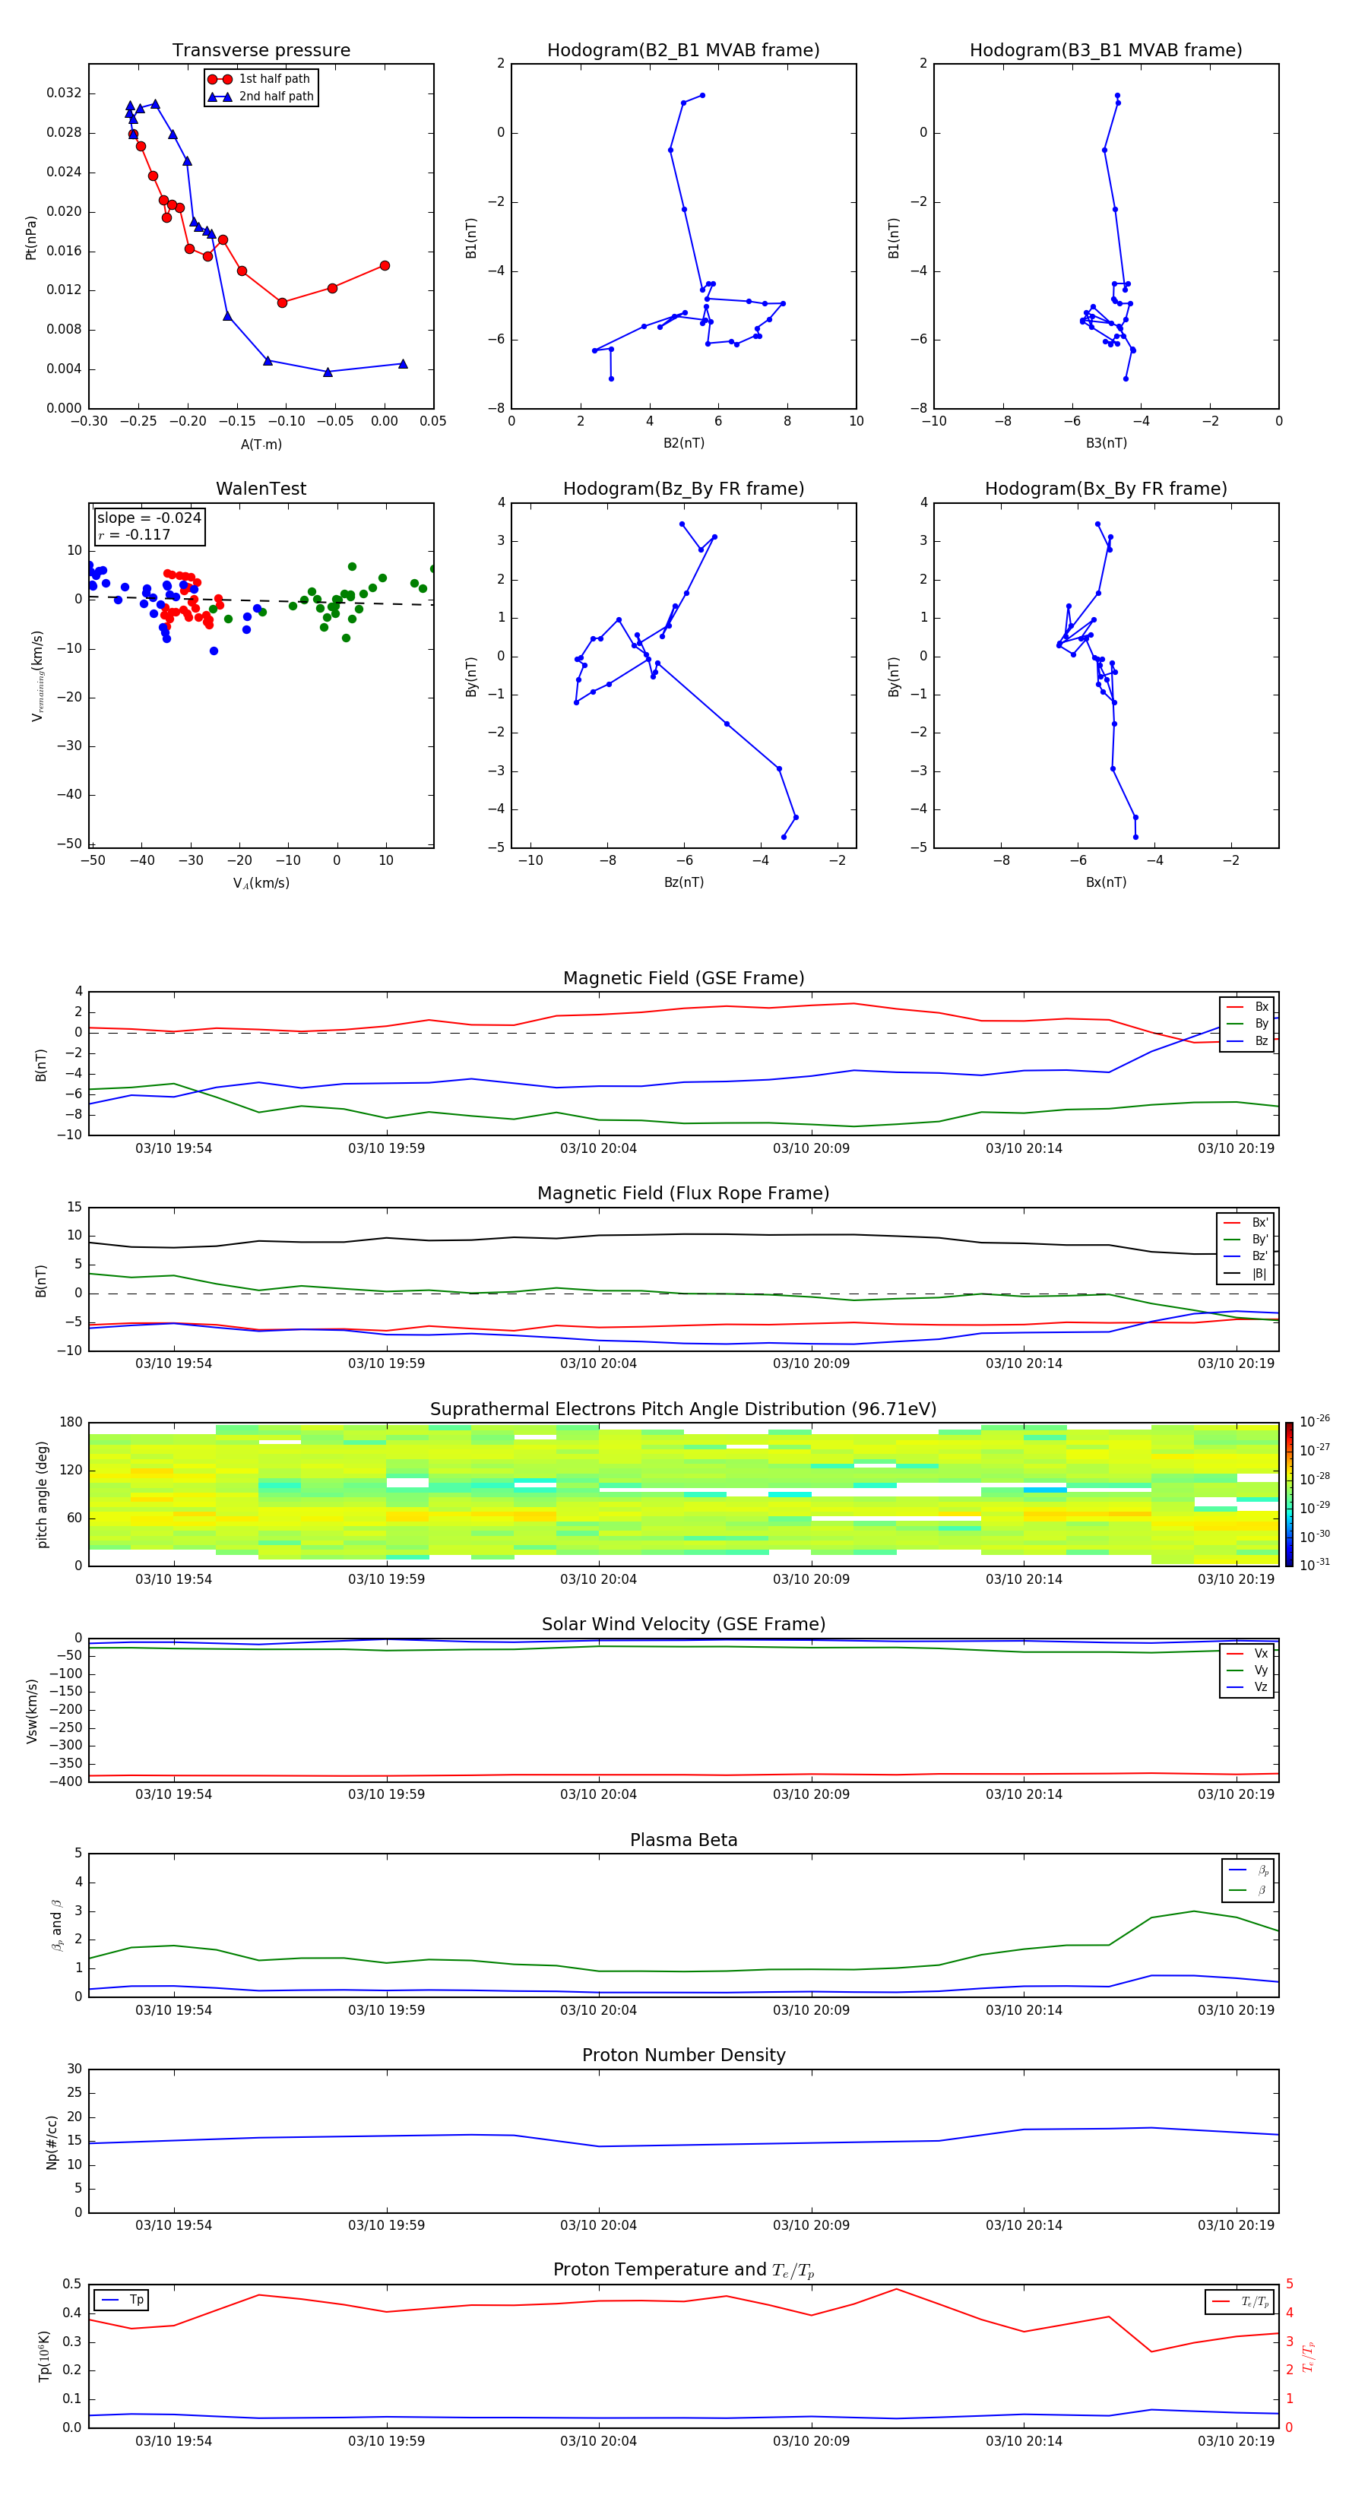Click the "Hodogram(B2_B1 MVAB frame)" title
This screenshot has width=1368, height=2508.
tap(683, 51)
